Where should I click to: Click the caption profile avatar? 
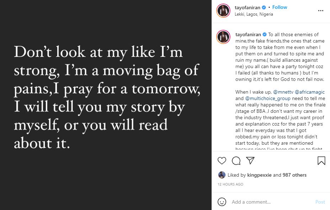223,37
